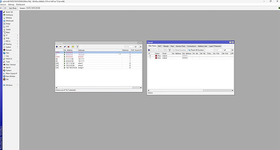Screen dimensions: 280x150
Task: Select firewall rule with Dst. Address 8.8.8.8
Action: pos(191,58)
